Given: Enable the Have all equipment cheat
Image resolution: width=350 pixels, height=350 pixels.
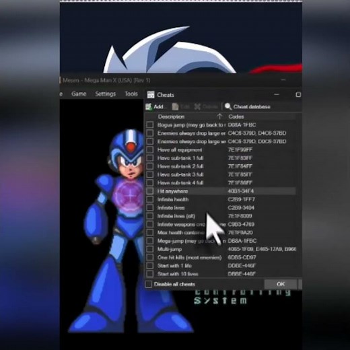Looking at the screenshot, I should [x=150, y=149].
